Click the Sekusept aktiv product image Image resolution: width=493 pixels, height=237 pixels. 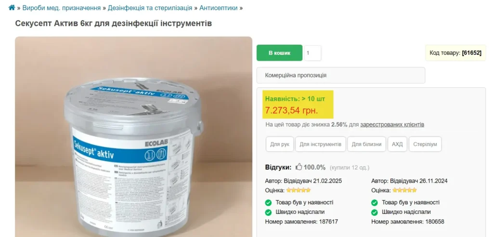click(x=134, y=137)
